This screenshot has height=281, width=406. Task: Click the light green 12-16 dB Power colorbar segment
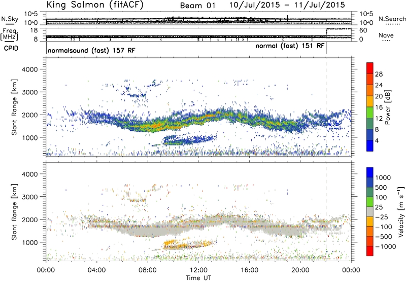pos(370,112)
